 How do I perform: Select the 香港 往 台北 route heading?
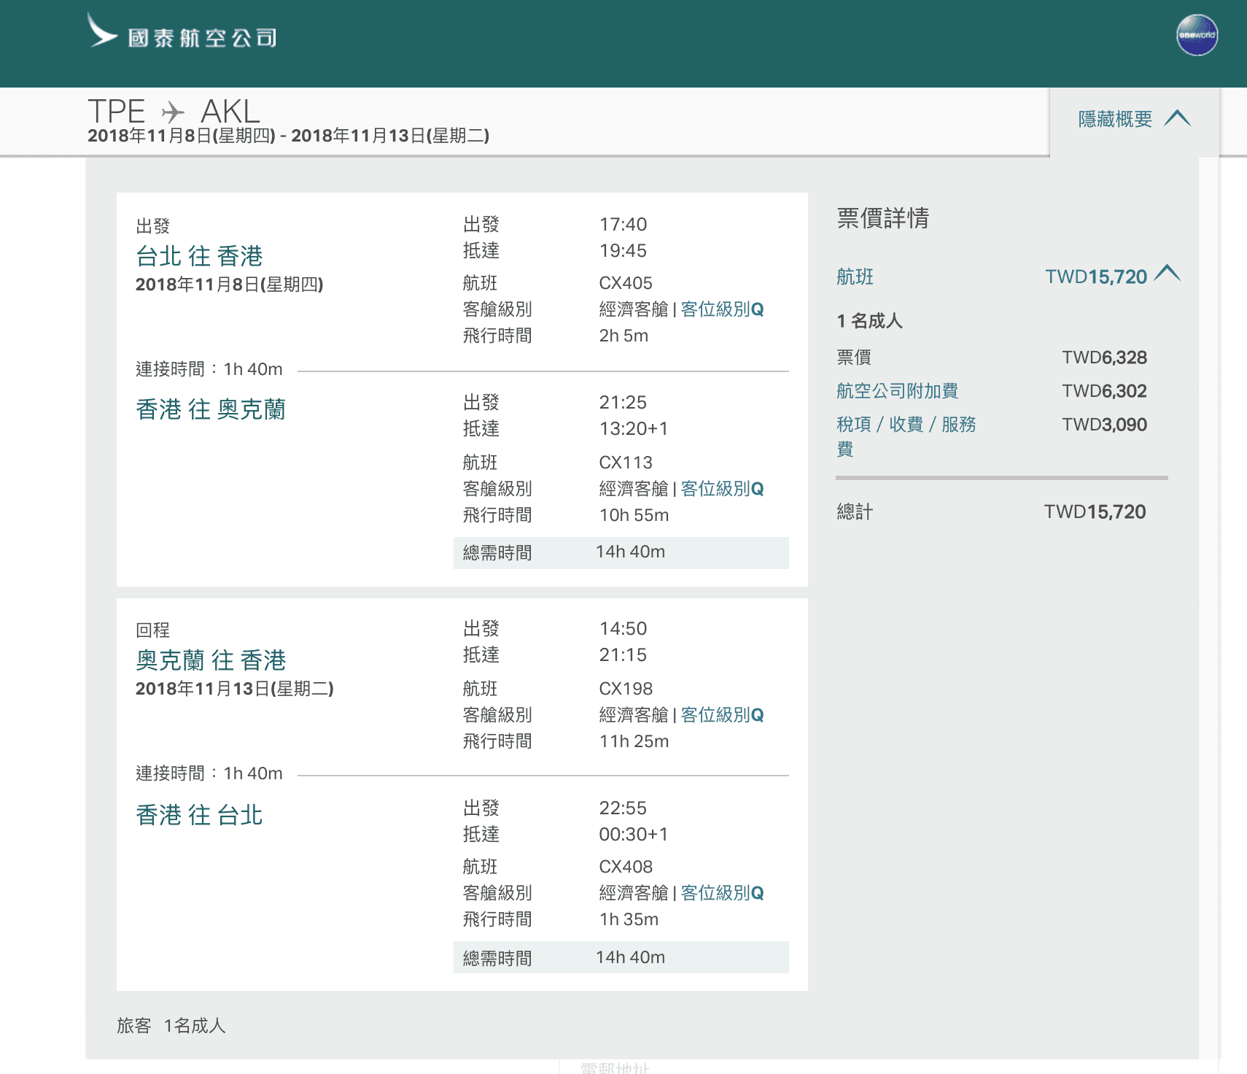tap(199, 815)
